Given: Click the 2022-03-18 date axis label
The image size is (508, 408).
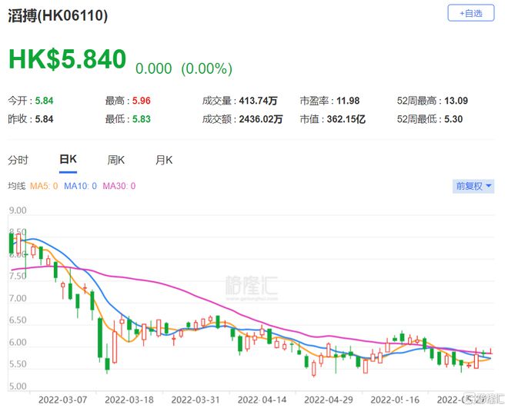Looking at the screenshot, I should (x=129, y=400).
